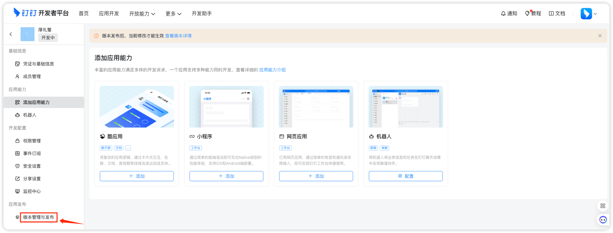Click the 群聊 tag on 机器人
The width and height of the screenshot is (613, 233).
click(x=374, y=148)
